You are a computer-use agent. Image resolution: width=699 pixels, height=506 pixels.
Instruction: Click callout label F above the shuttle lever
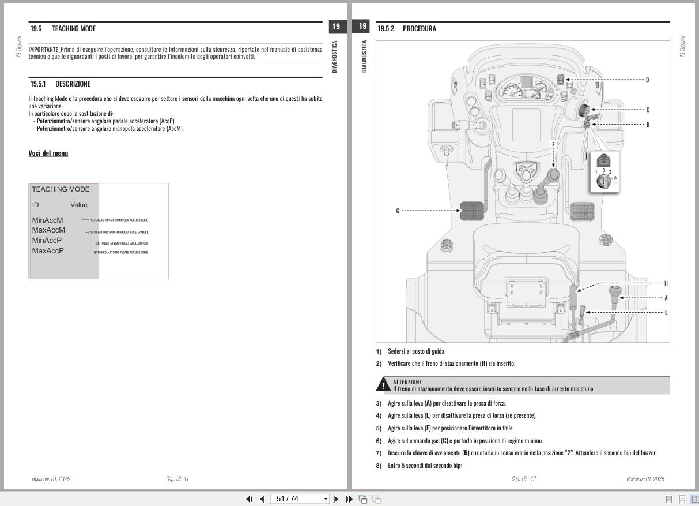[553, 144]
